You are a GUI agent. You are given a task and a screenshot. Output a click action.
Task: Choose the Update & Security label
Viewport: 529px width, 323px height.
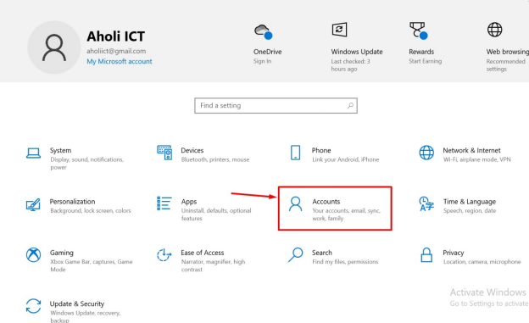pyautogui.click(x=77, y=304)
